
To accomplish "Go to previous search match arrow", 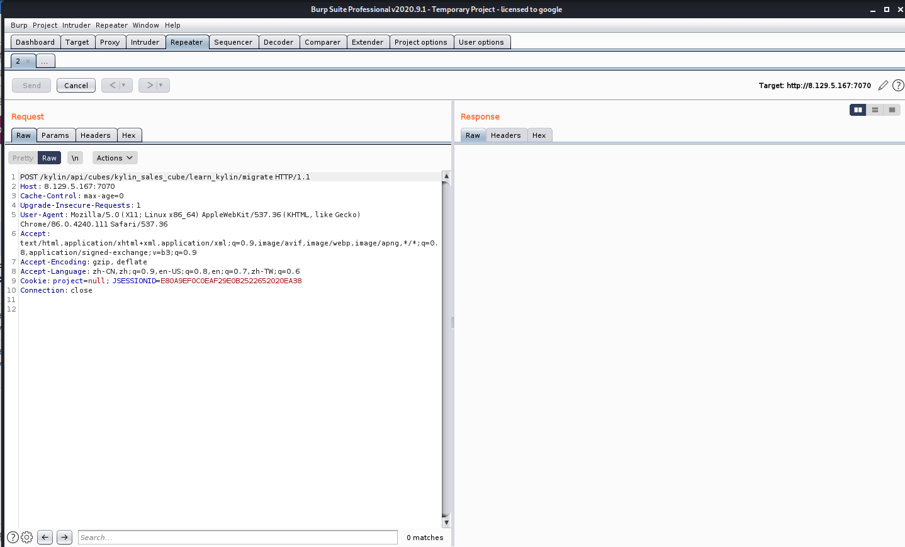I will (x=45, y=537).
